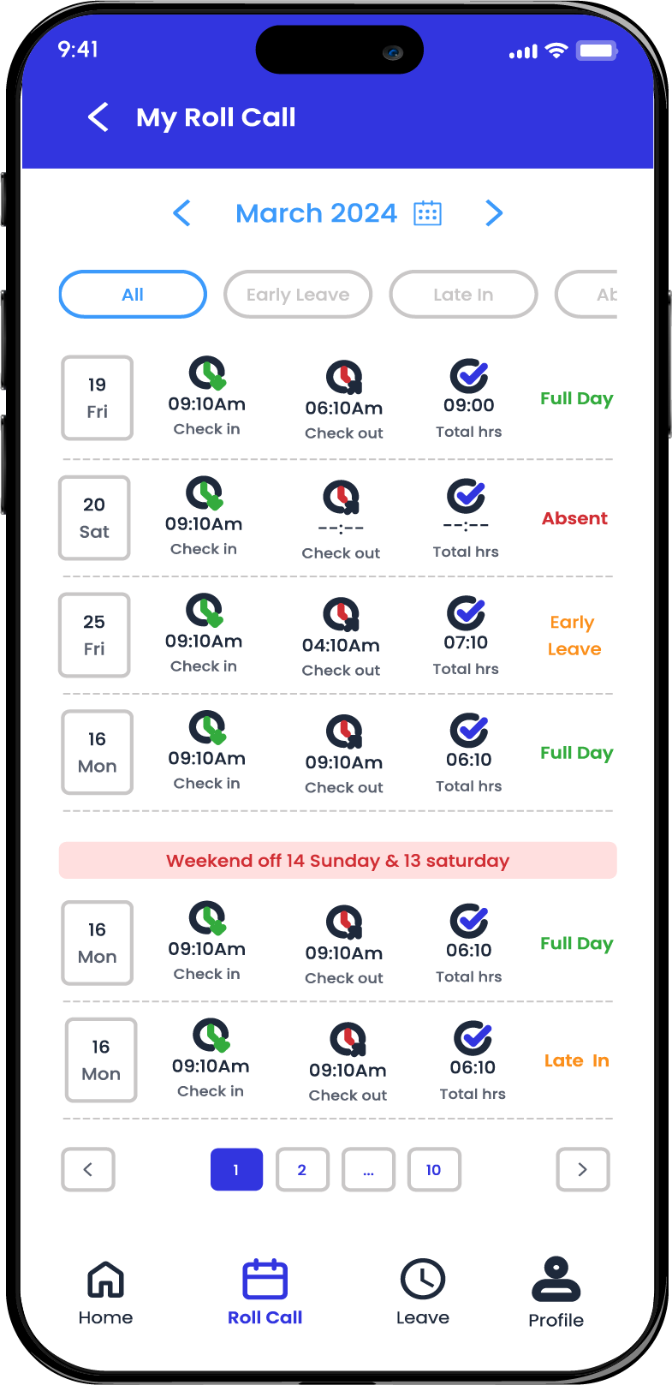Tap the Roll Call calendar icon in navigation
Viewport: 672px width, 1385px height.
[265, 1280]
